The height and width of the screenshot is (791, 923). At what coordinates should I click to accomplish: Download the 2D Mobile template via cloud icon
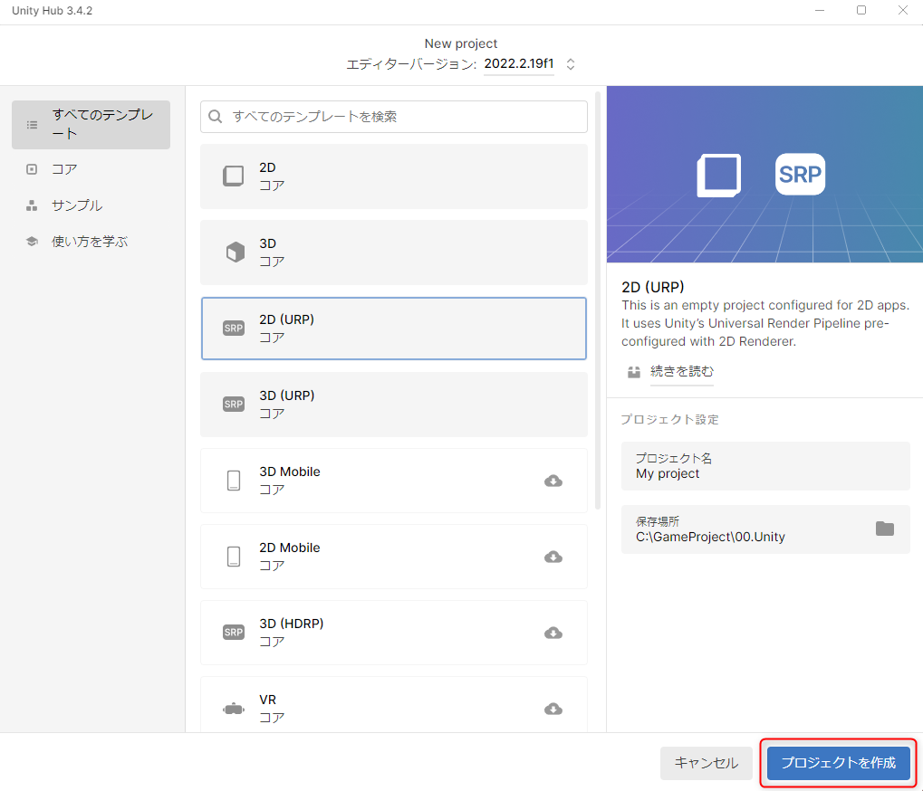pos(553,557)
